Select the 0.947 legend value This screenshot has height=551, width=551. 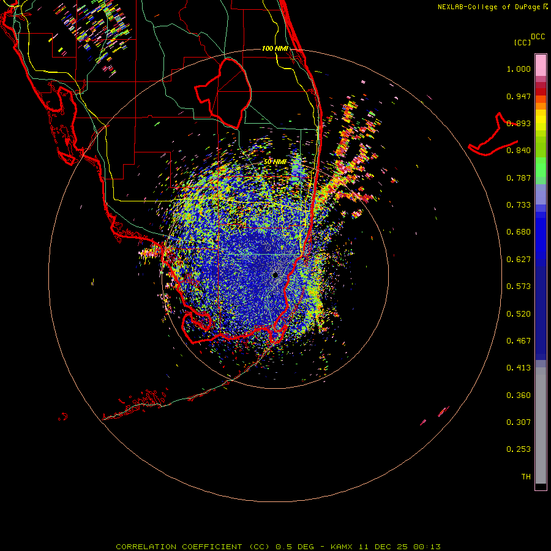pos(519,96)
